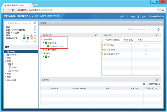This screenshot has height=112, width=167.
Task: Switch to the RDS hosts tab
Action: [128, 40]
